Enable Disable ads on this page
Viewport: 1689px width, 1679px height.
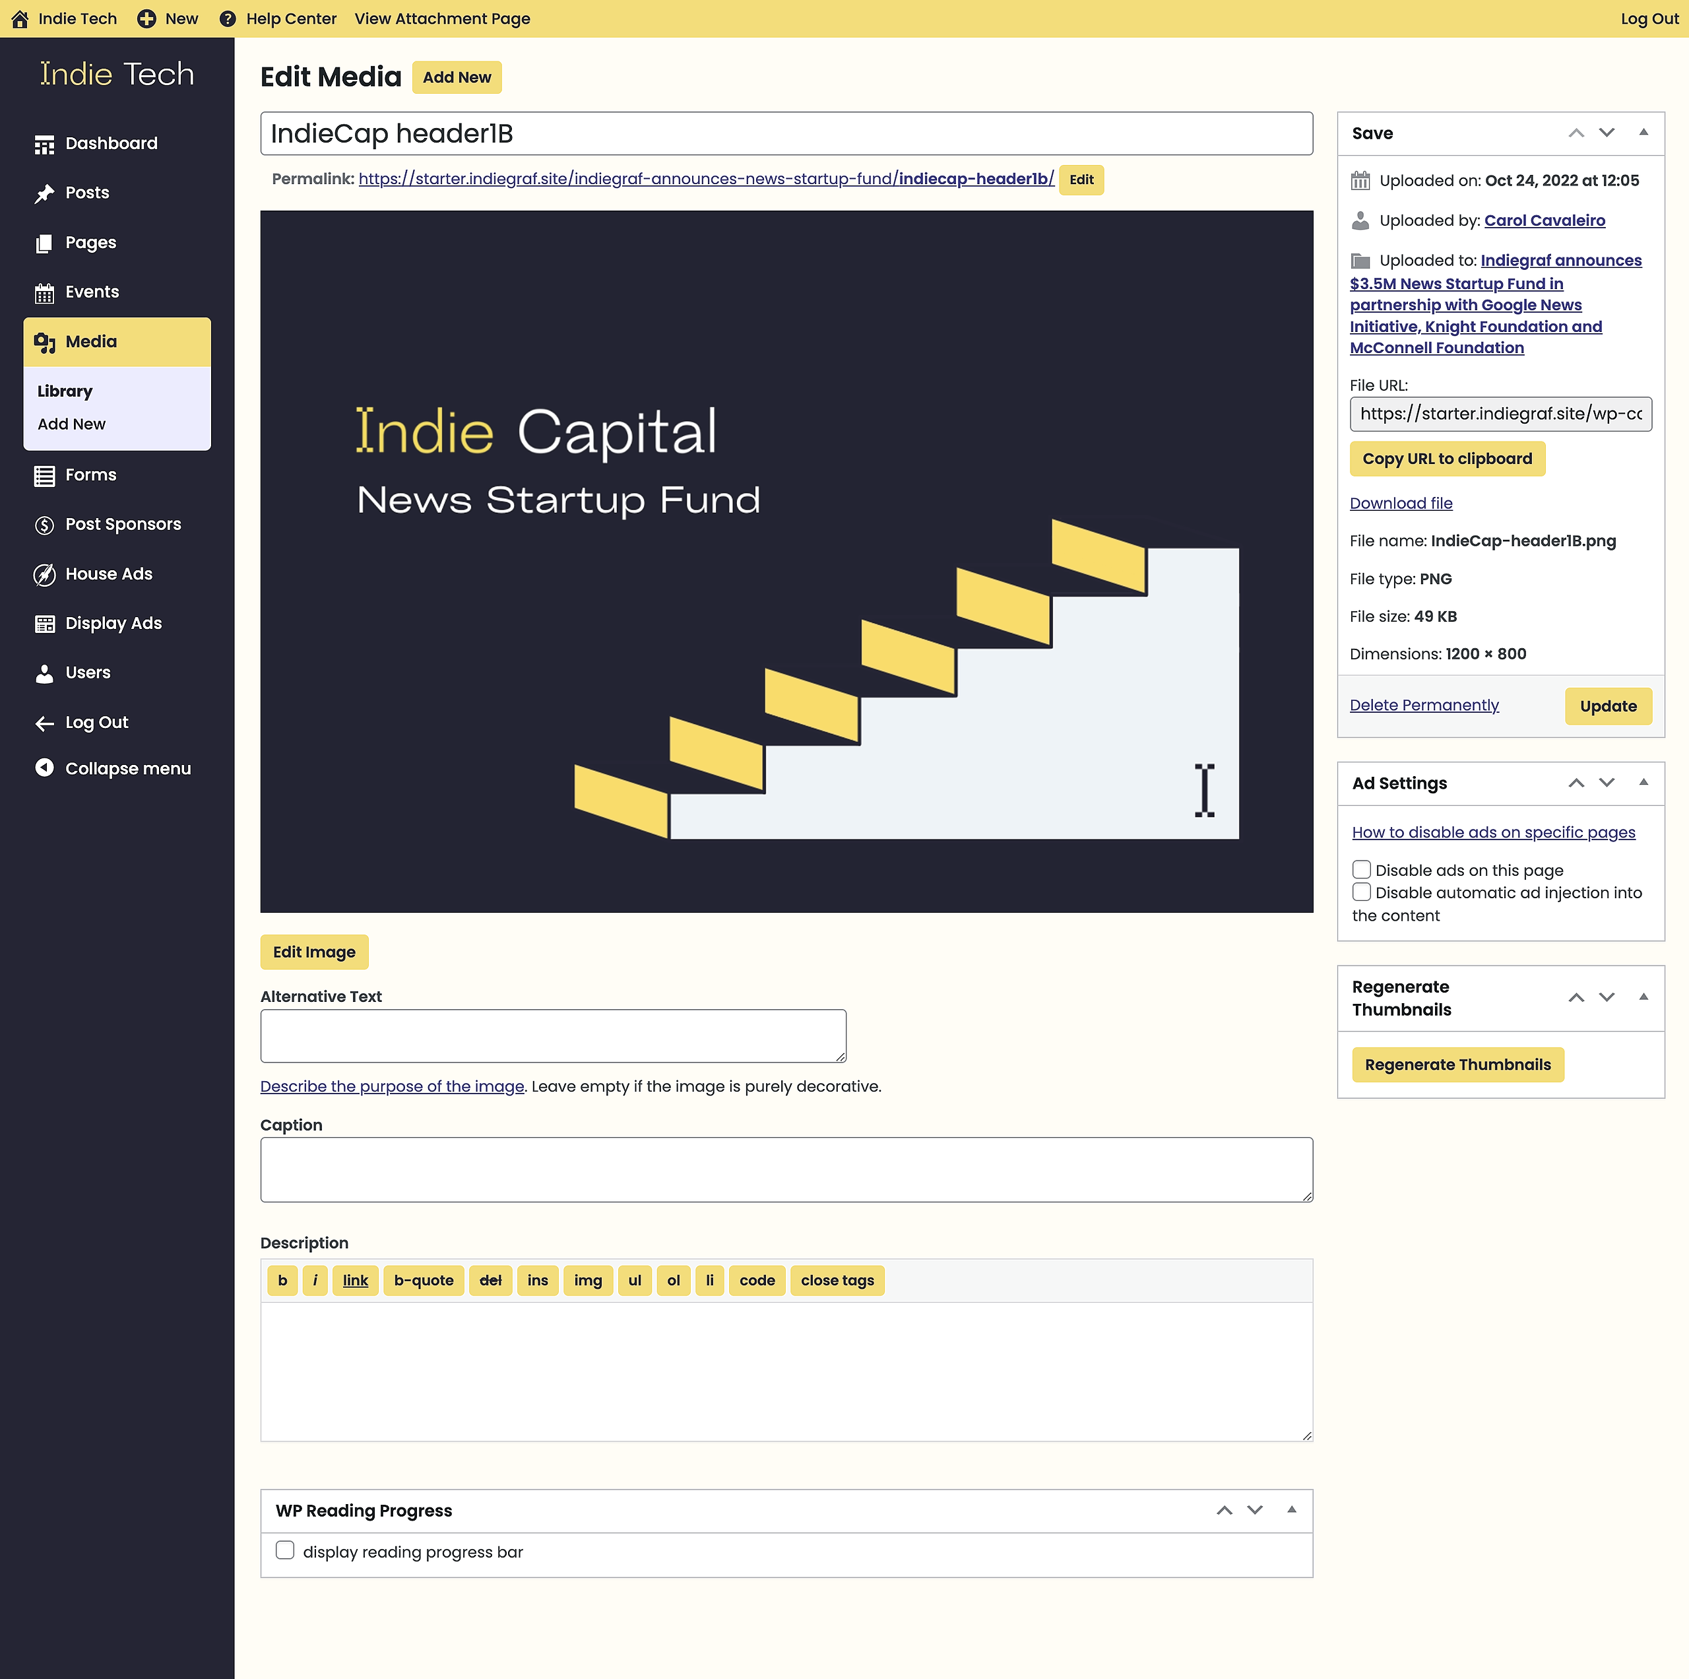coord(1361,869)
